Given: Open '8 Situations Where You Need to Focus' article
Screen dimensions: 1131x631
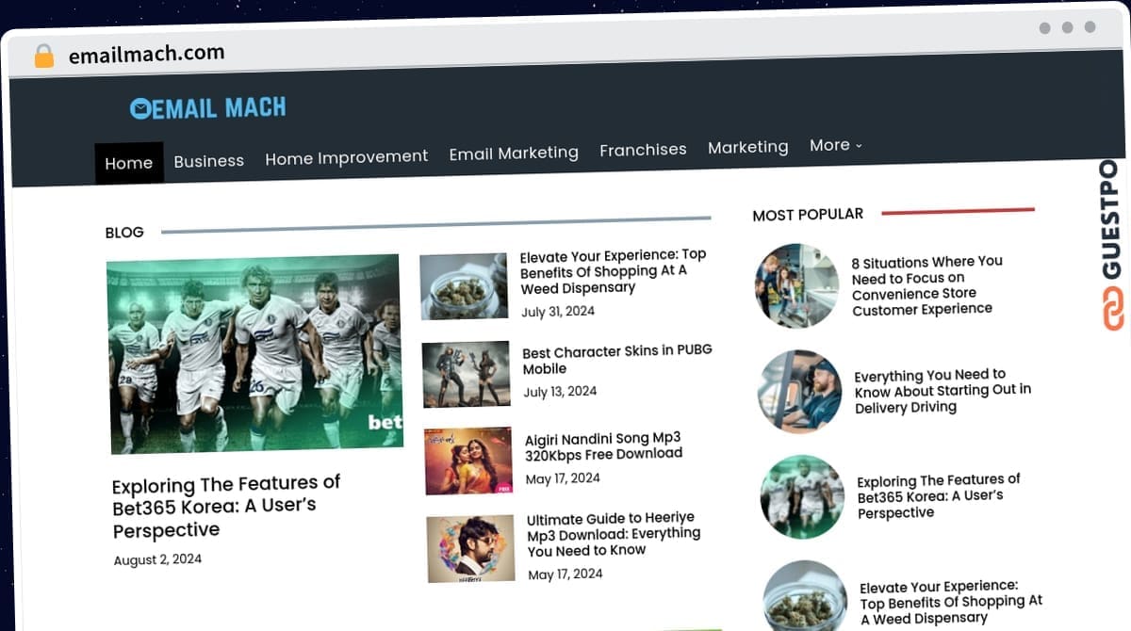Looking at the screenshot, I should pos(927,285).
